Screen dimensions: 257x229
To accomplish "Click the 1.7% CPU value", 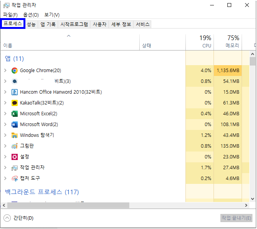I will [x=206, y=168].
